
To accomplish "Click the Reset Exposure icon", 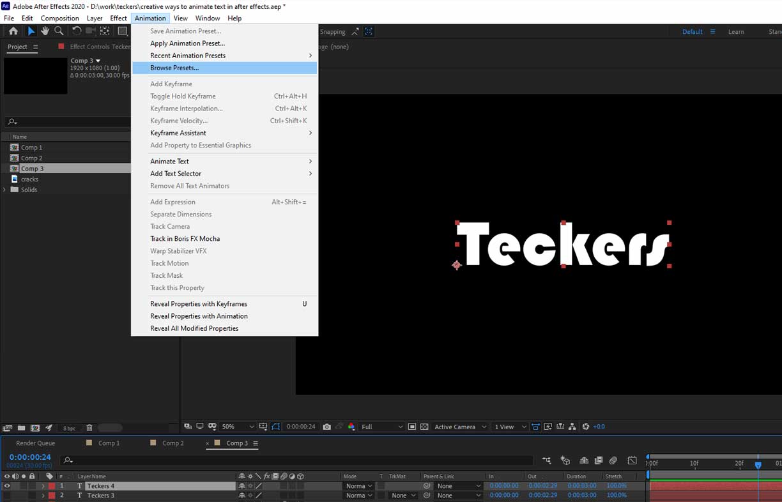I will pos(586,427).
